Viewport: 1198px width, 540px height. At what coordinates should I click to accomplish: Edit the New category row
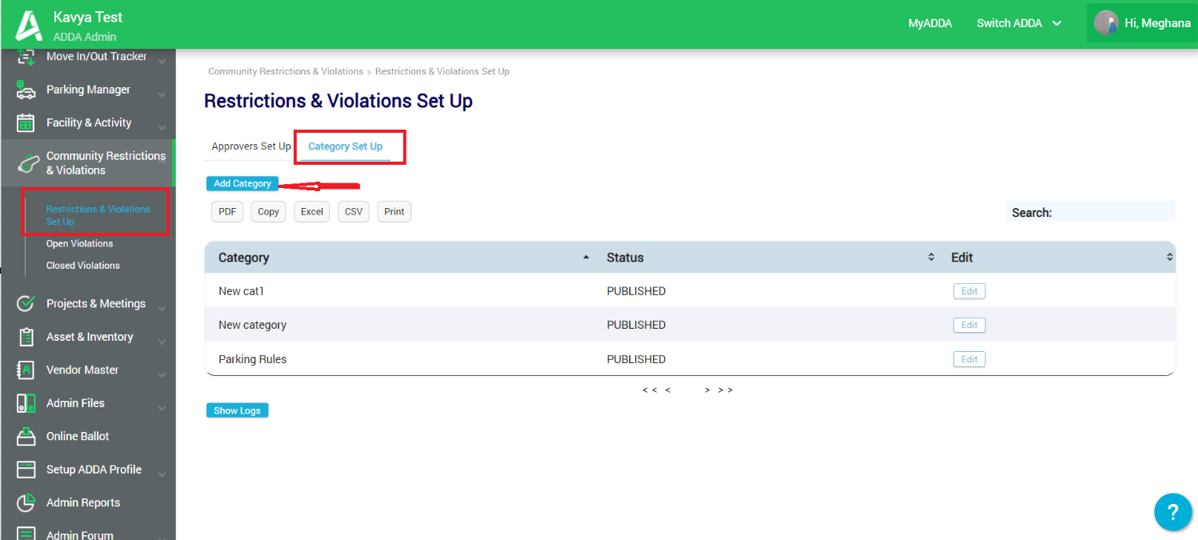(969, 325)
